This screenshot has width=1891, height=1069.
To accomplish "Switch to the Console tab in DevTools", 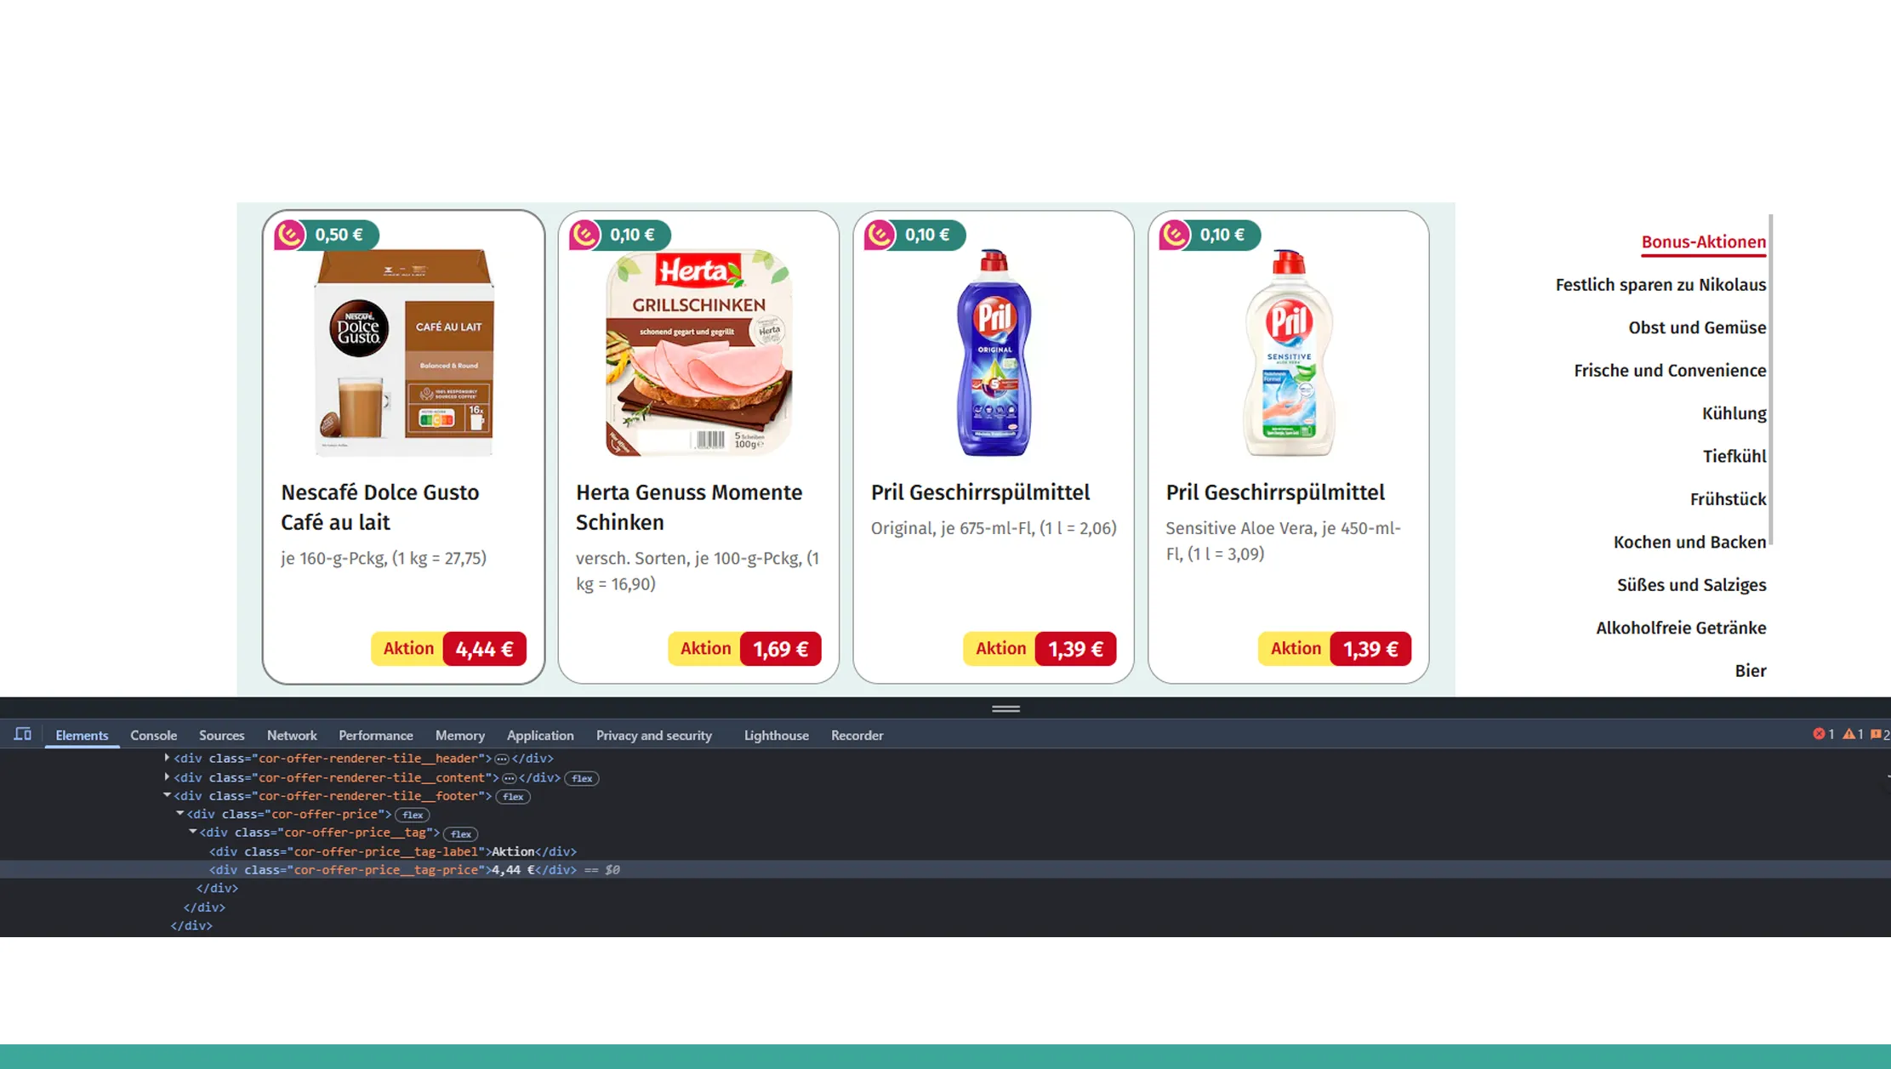I will pos(153,735).
